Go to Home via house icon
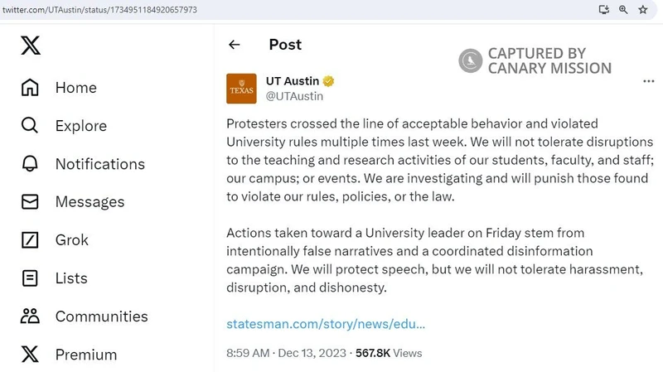663x372 pixels. [30, 88]
